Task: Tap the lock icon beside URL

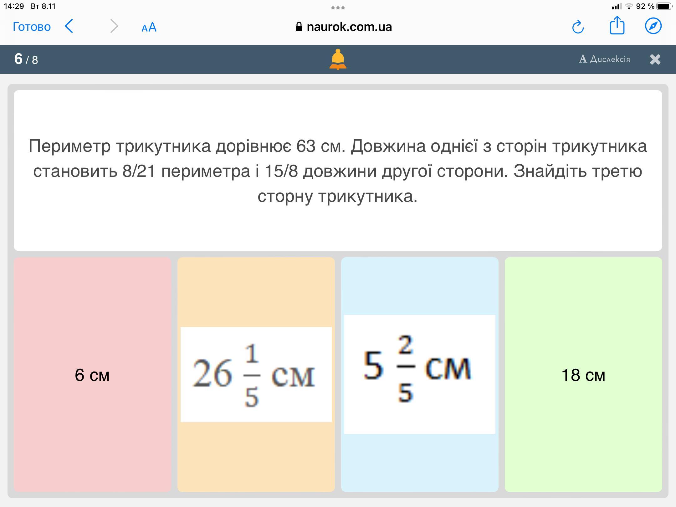Action: pos(299,27)
